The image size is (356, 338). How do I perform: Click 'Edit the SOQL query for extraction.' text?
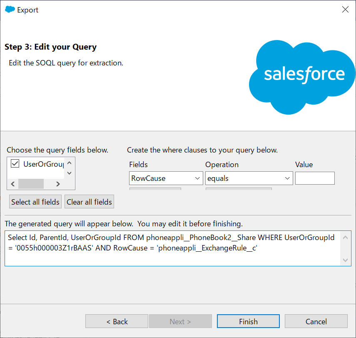(66, 63)
